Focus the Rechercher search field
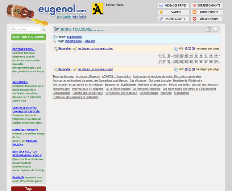 (26, 29)
